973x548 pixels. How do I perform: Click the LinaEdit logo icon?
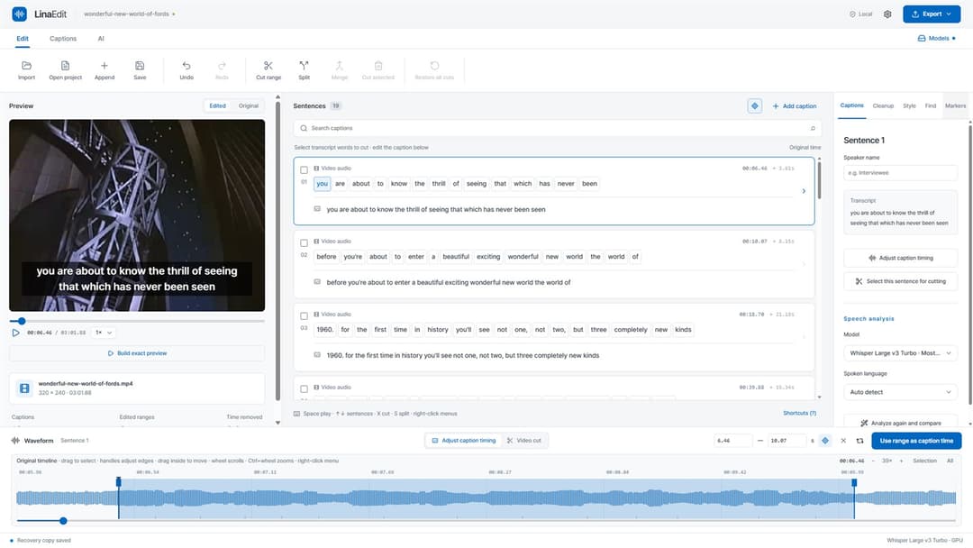click(x=19, y=14)
